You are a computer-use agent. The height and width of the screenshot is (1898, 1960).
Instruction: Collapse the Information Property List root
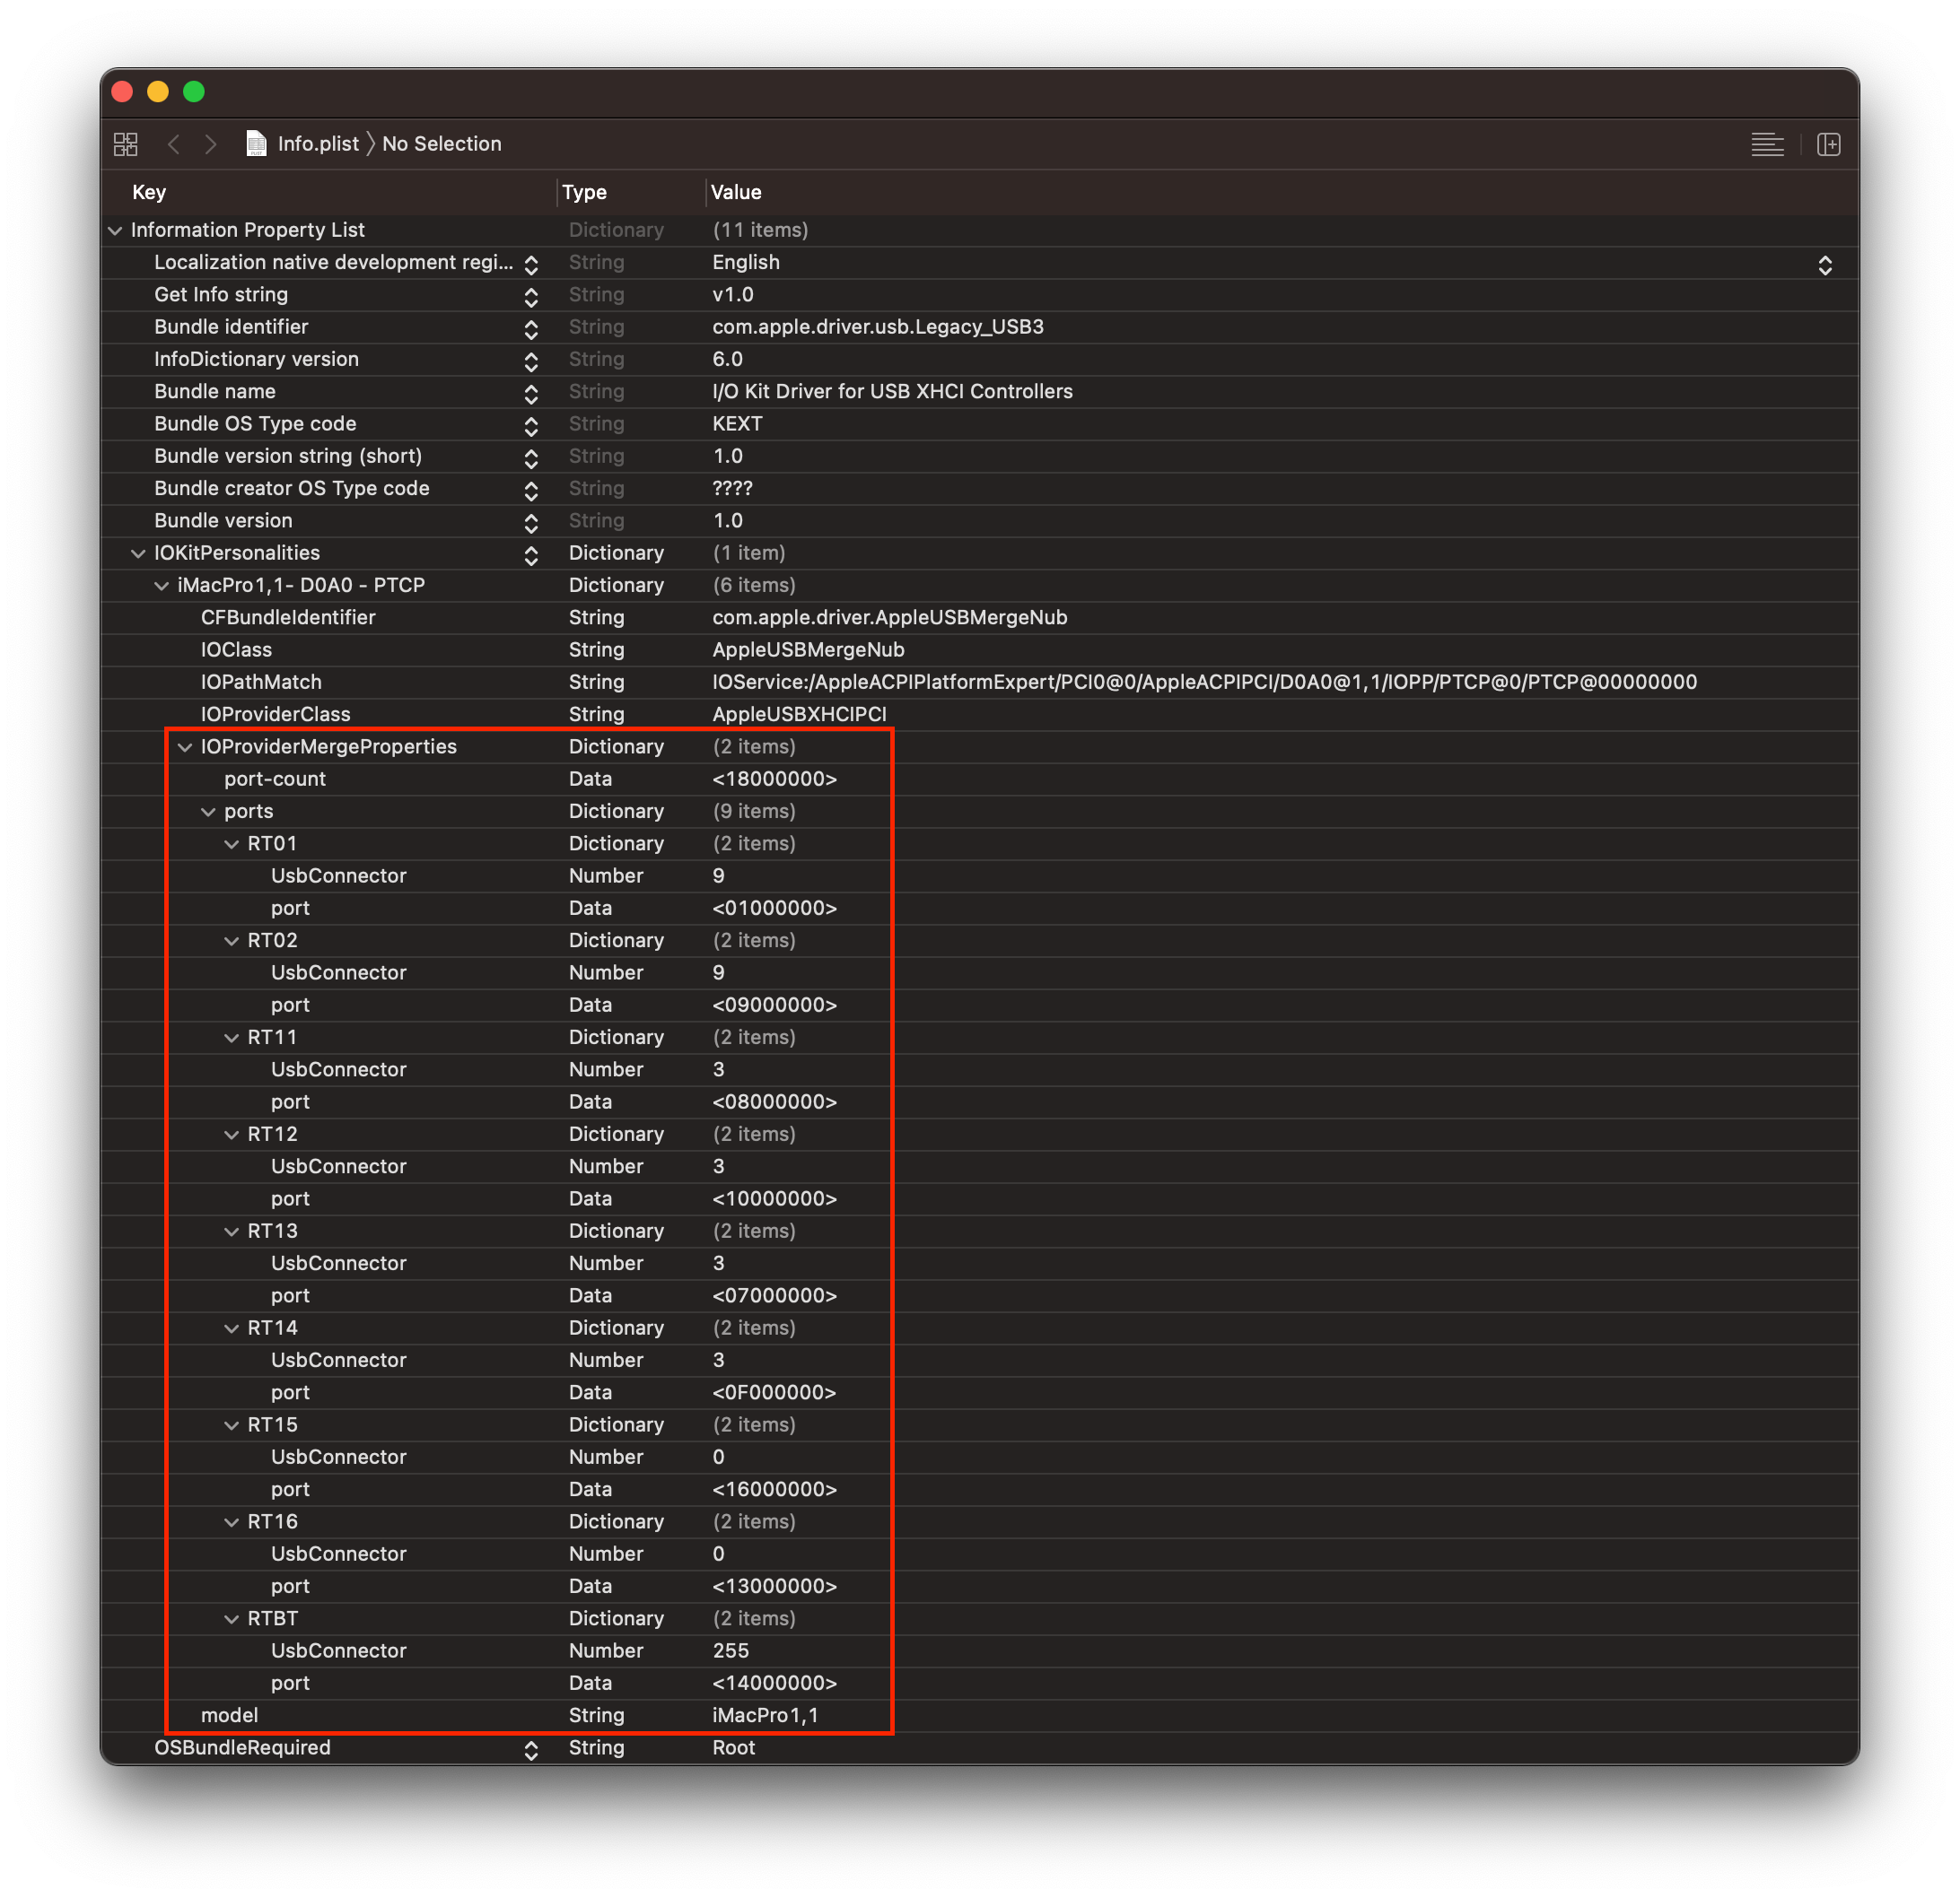[x=115, y=231]
